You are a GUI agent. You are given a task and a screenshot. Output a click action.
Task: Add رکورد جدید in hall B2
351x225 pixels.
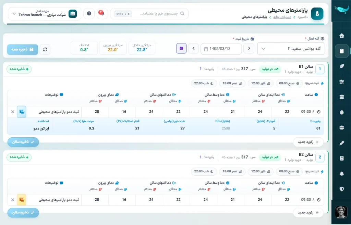(x=308, y=212)
